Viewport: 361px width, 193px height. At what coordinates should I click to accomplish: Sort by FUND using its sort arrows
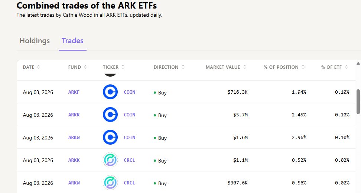(85, 67)
